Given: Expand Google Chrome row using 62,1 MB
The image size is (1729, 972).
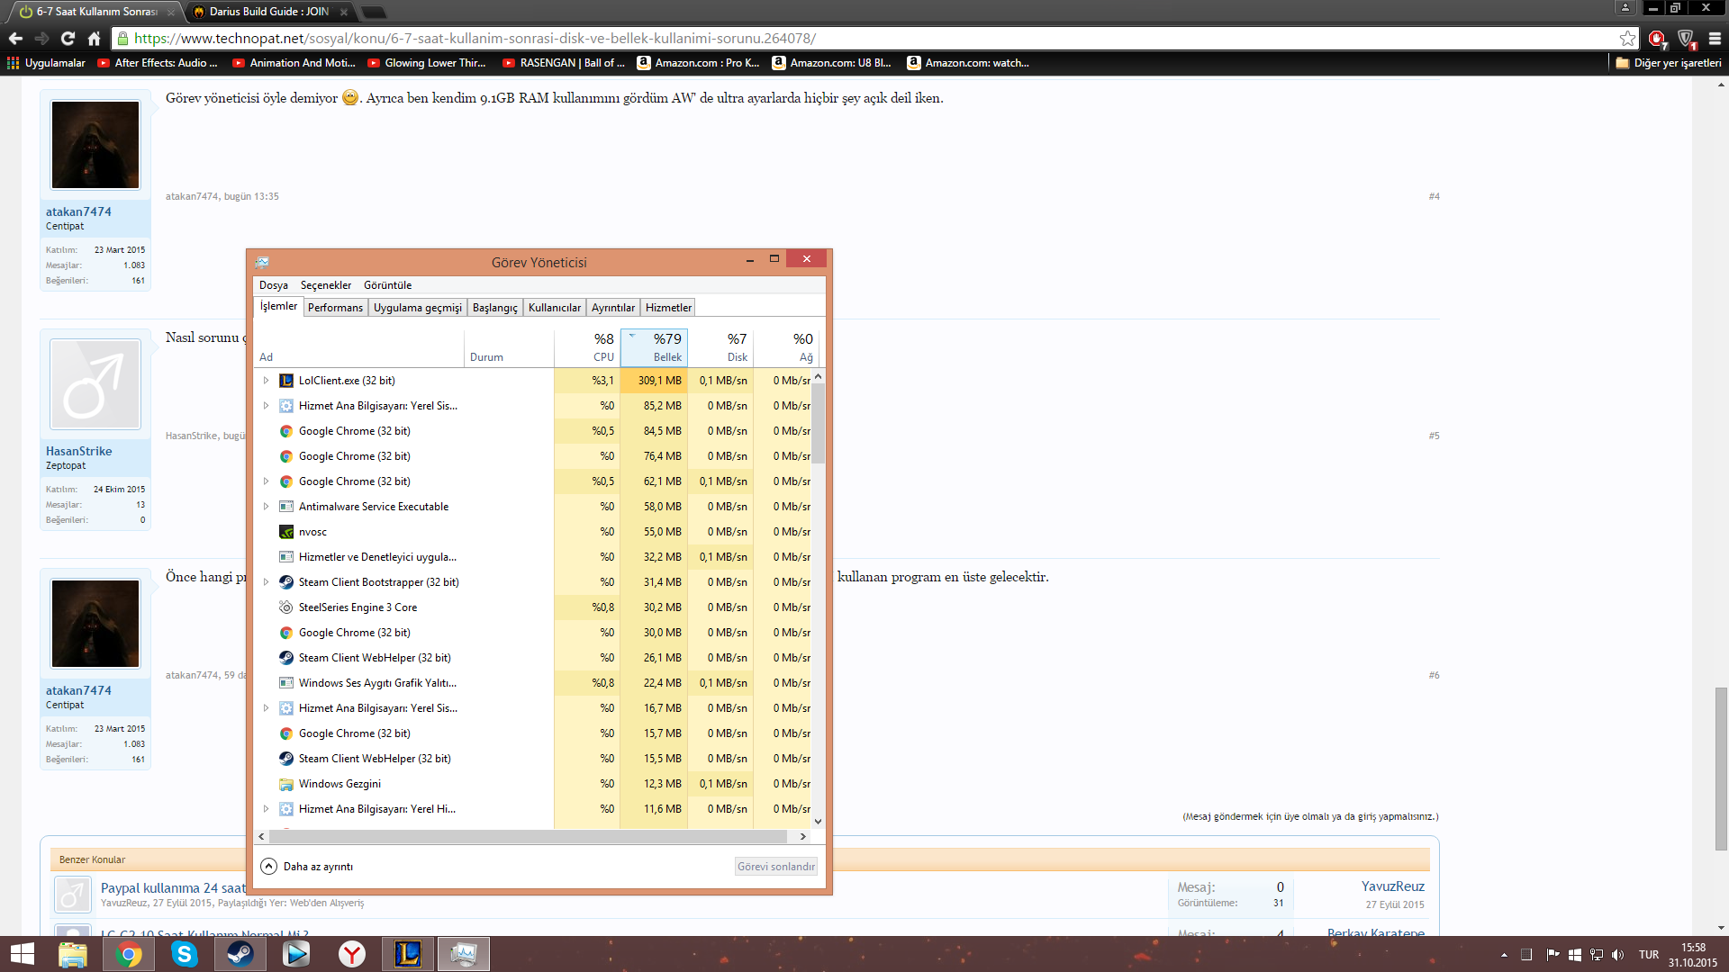Looking at the screenshot, I should pos(266,481).
